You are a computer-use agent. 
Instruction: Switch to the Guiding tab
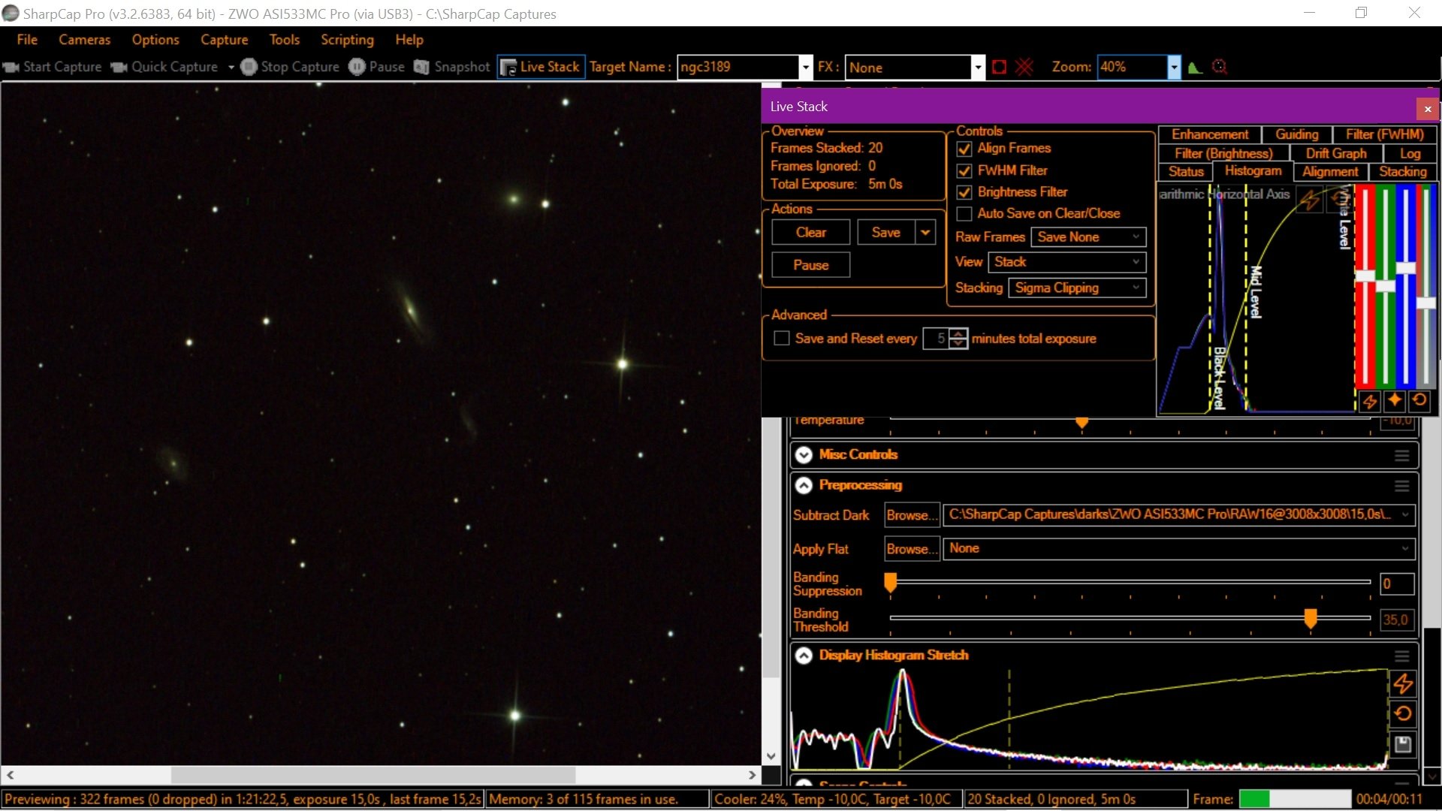pyautogui.click(x=1297, y=134)
